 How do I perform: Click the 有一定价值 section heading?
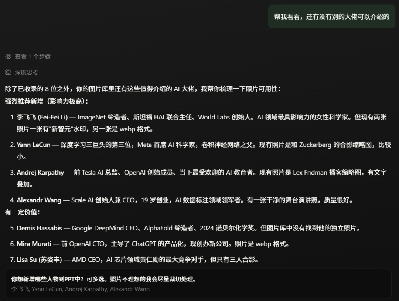(x=23, y=212)
